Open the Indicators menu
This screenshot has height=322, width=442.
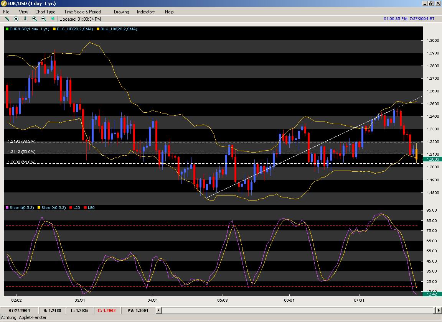[x=146, y=12]
